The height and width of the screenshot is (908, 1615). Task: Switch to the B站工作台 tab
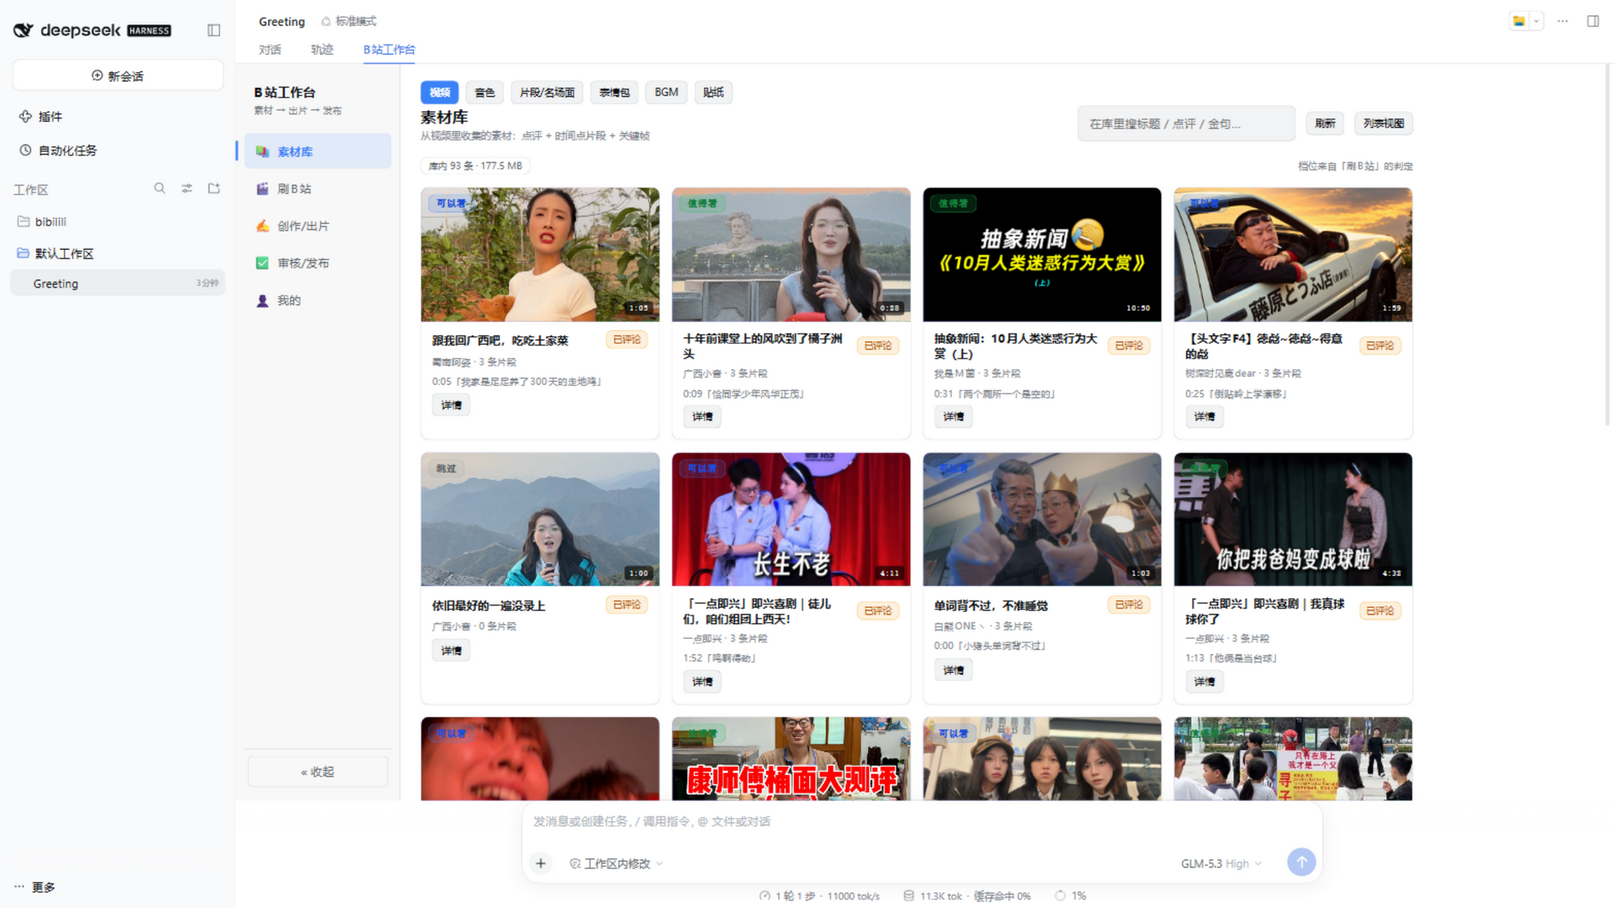tap(389, 50)
